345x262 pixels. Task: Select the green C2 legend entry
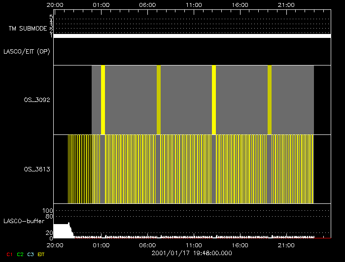(x=20, y=254)
